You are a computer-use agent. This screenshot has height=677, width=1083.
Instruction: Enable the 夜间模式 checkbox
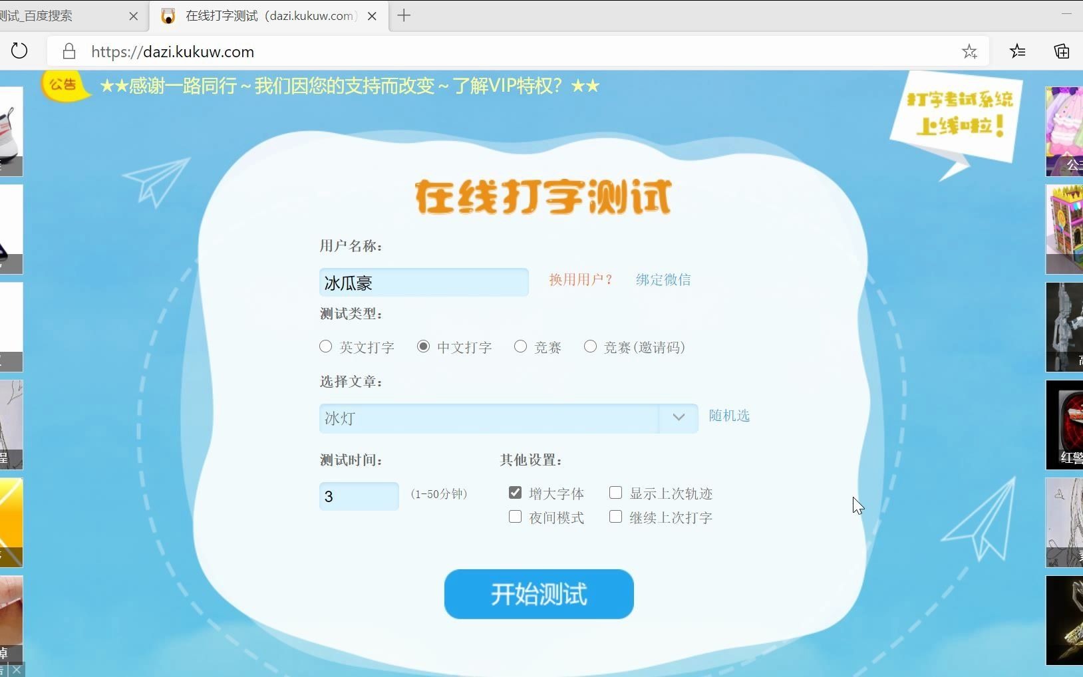click(515, 517)
